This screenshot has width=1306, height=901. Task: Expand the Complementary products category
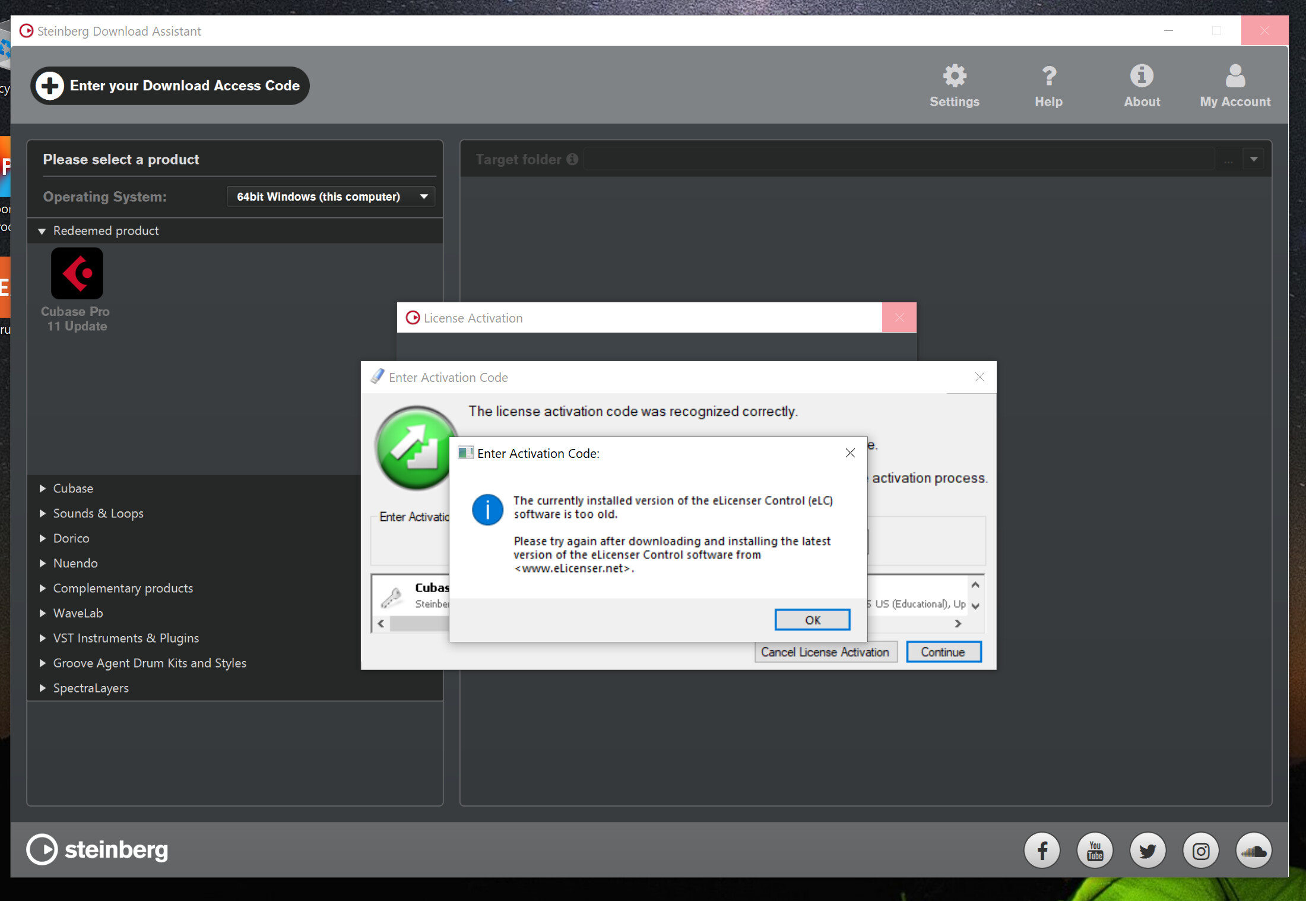click(x=42, y=588)
